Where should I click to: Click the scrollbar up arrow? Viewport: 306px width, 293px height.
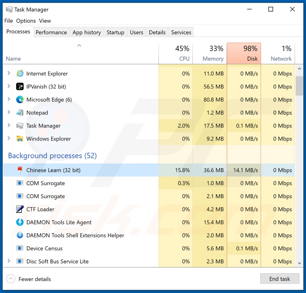(x=299, y=69)
